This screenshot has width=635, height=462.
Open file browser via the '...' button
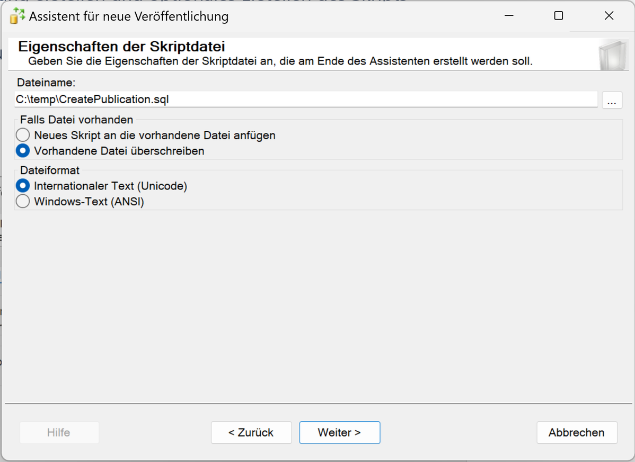(612, 100)
